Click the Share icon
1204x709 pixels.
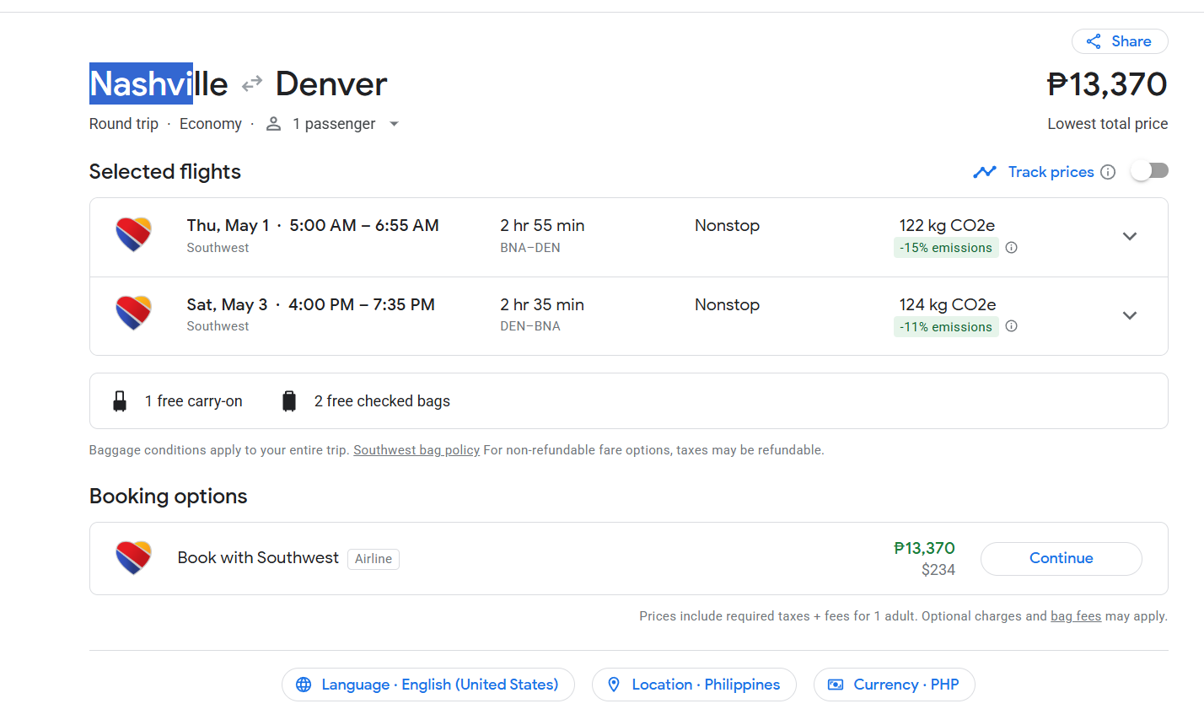tap(1094, 41)
